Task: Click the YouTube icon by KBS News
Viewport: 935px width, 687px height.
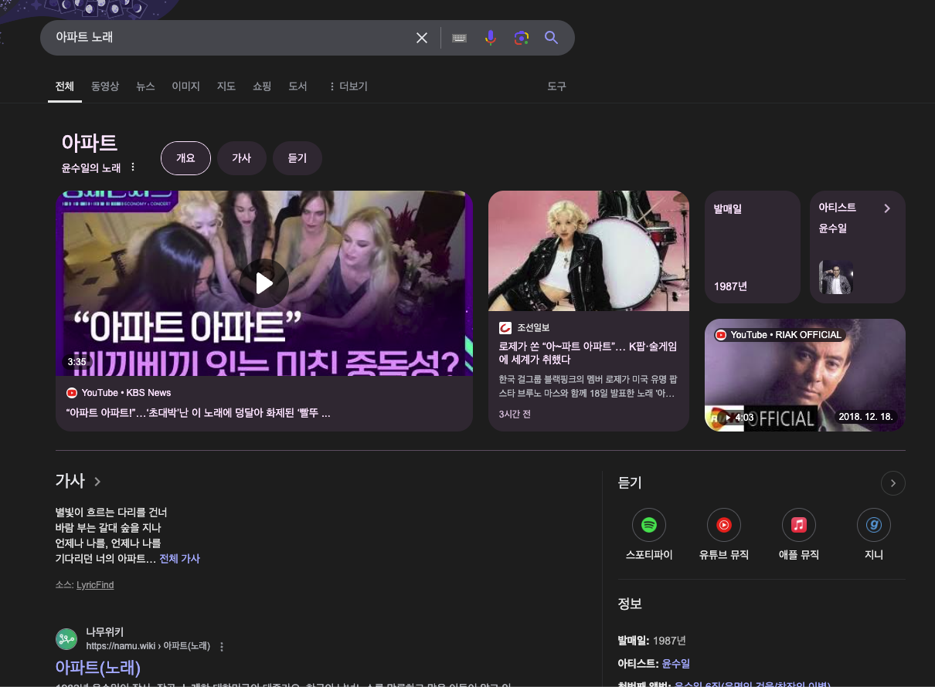Action: tap(72, 393)
